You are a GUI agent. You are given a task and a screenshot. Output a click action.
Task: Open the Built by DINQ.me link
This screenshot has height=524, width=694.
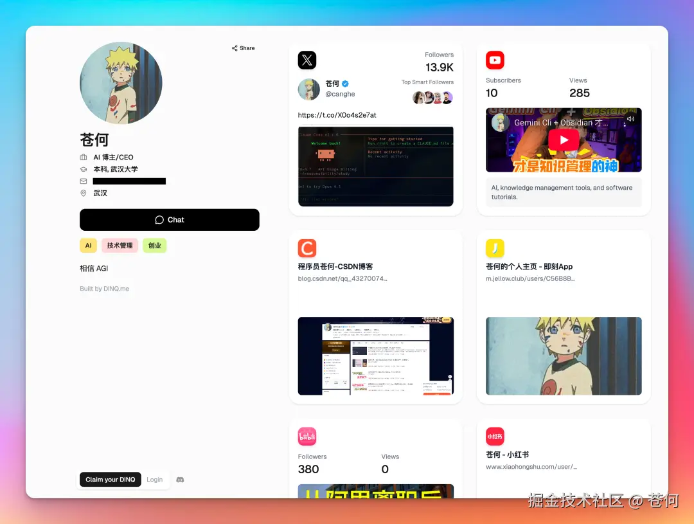[x=105, y=289]
